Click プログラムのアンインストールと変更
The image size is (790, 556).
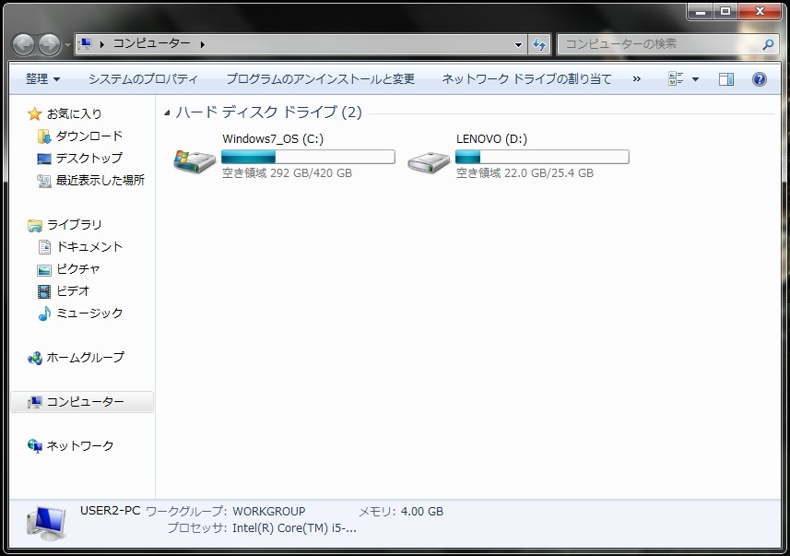[321, 79]
